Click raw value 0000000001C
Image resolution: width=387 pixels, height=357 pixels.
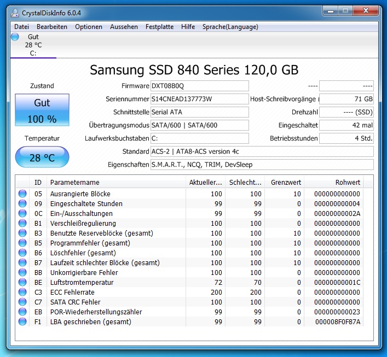(x=337, y=282)
